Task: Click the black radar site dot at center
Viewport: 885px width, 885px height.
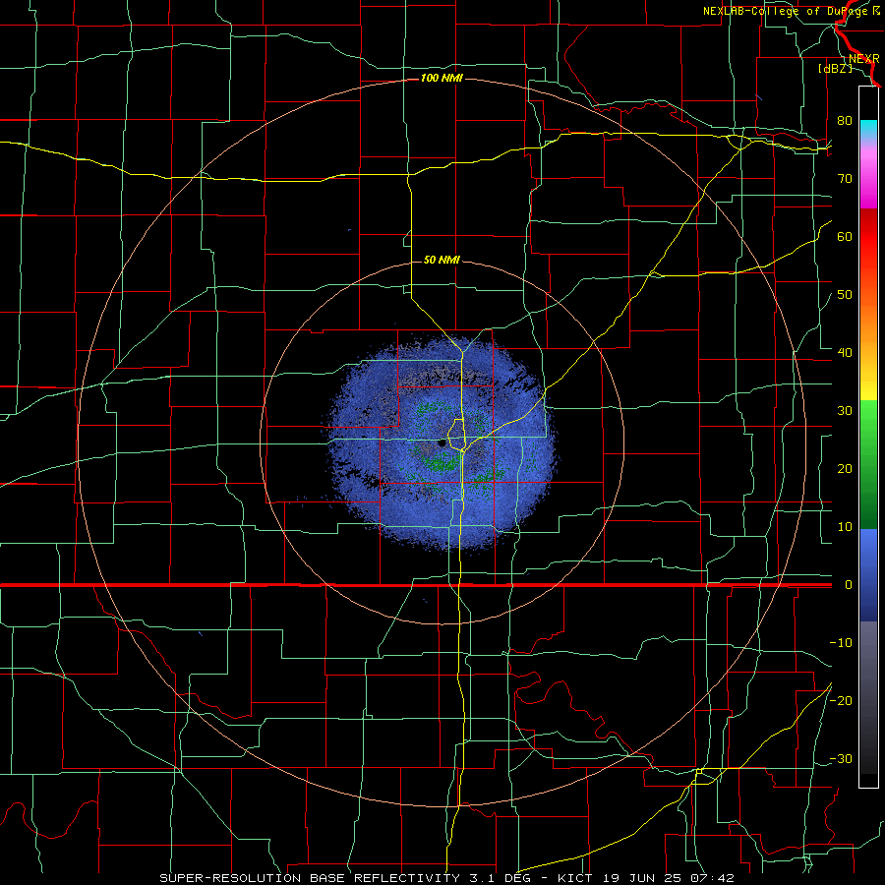Action: 442,443
